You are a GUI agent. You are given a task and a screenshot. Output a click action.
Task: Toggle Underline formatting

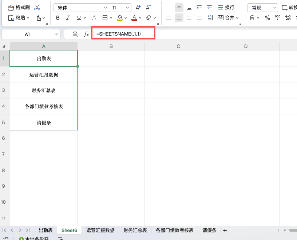click(79, 18)
